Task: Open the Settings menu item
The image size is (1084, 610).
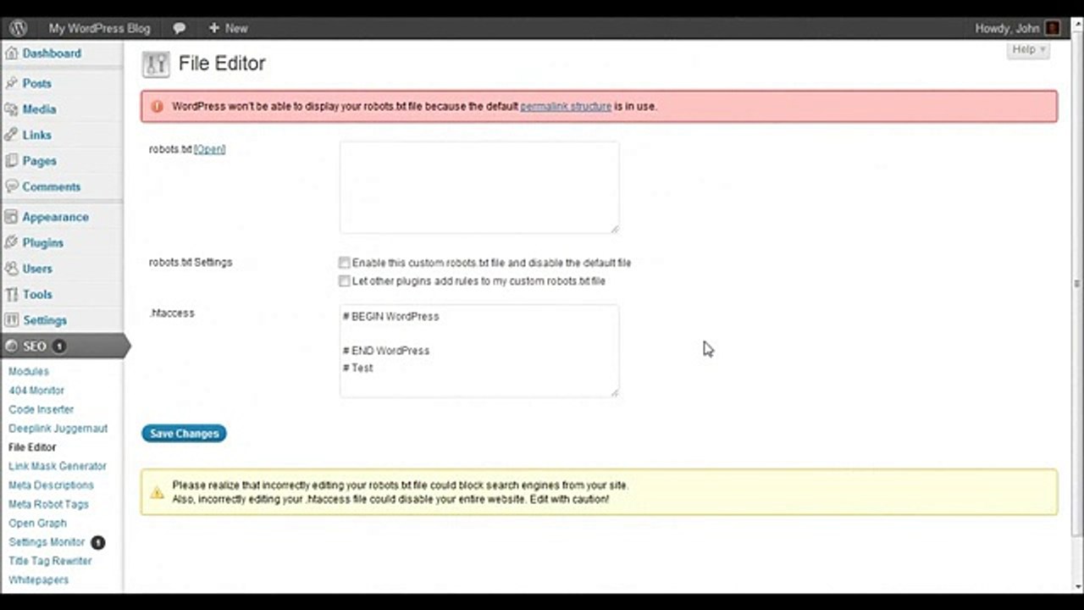Action: (x=45, y=320)
